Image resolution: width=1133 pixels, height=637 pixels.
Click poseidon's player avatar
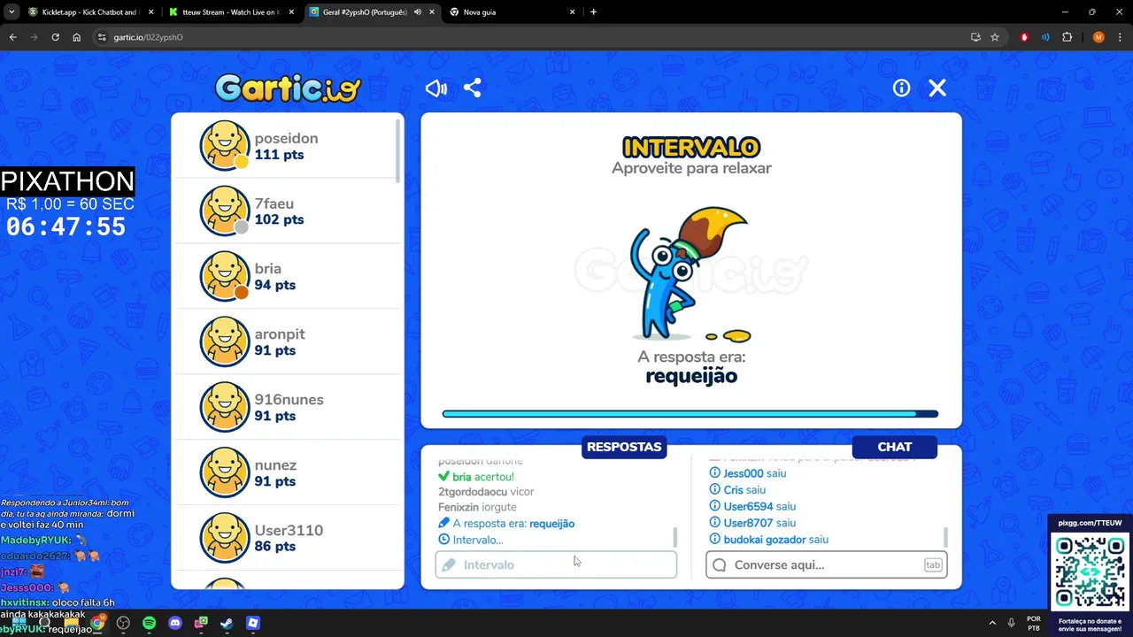(225, 145)
